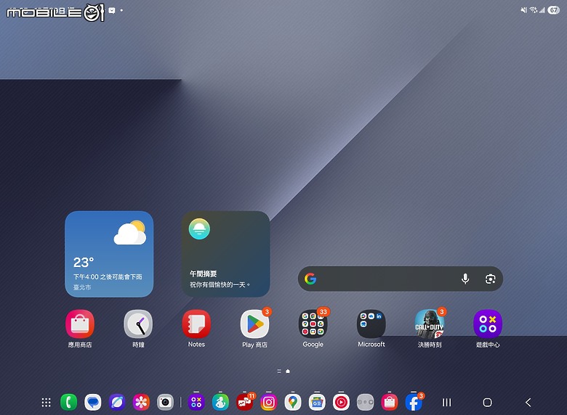Tap the Google G logo in the search widget

[x=310, y=279]
